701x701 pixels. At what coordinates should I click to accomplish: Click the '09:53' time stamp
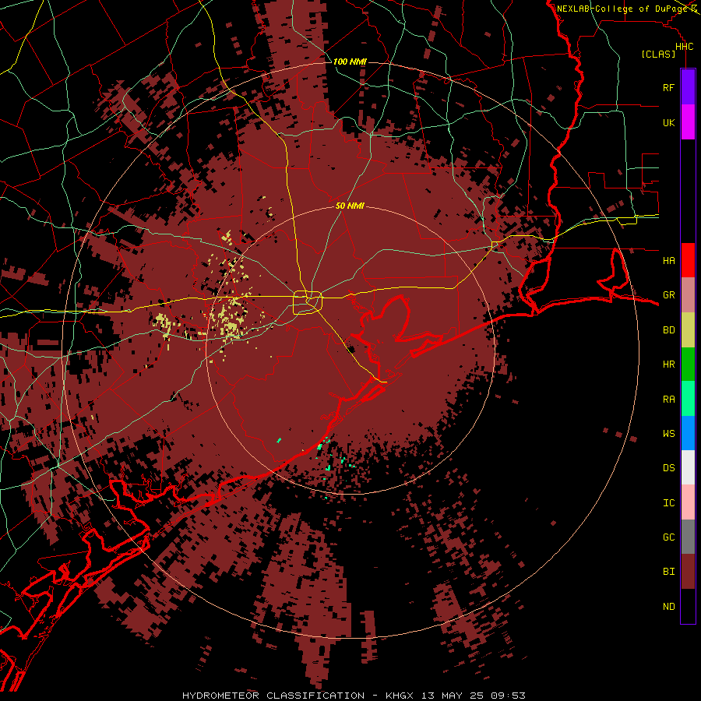click(508, 696)
